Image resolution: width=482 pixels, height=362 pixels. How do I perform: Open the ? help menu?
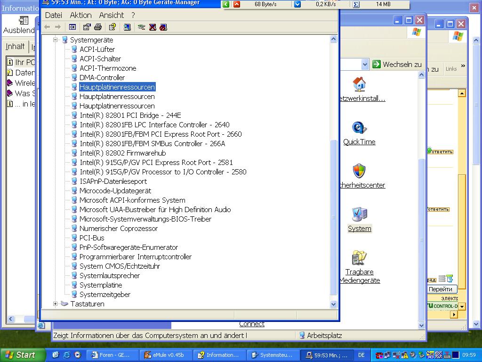[x=133, y=15]
